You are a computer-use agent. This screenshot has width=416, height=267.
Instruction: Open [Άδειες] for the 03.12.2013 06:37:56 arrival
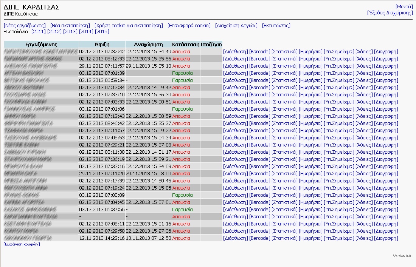point(364,210)
